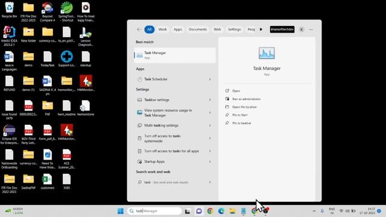Screen dimensions: 386x217
Task: Select the Java Is Language Word document
Action: click(9, 60)
